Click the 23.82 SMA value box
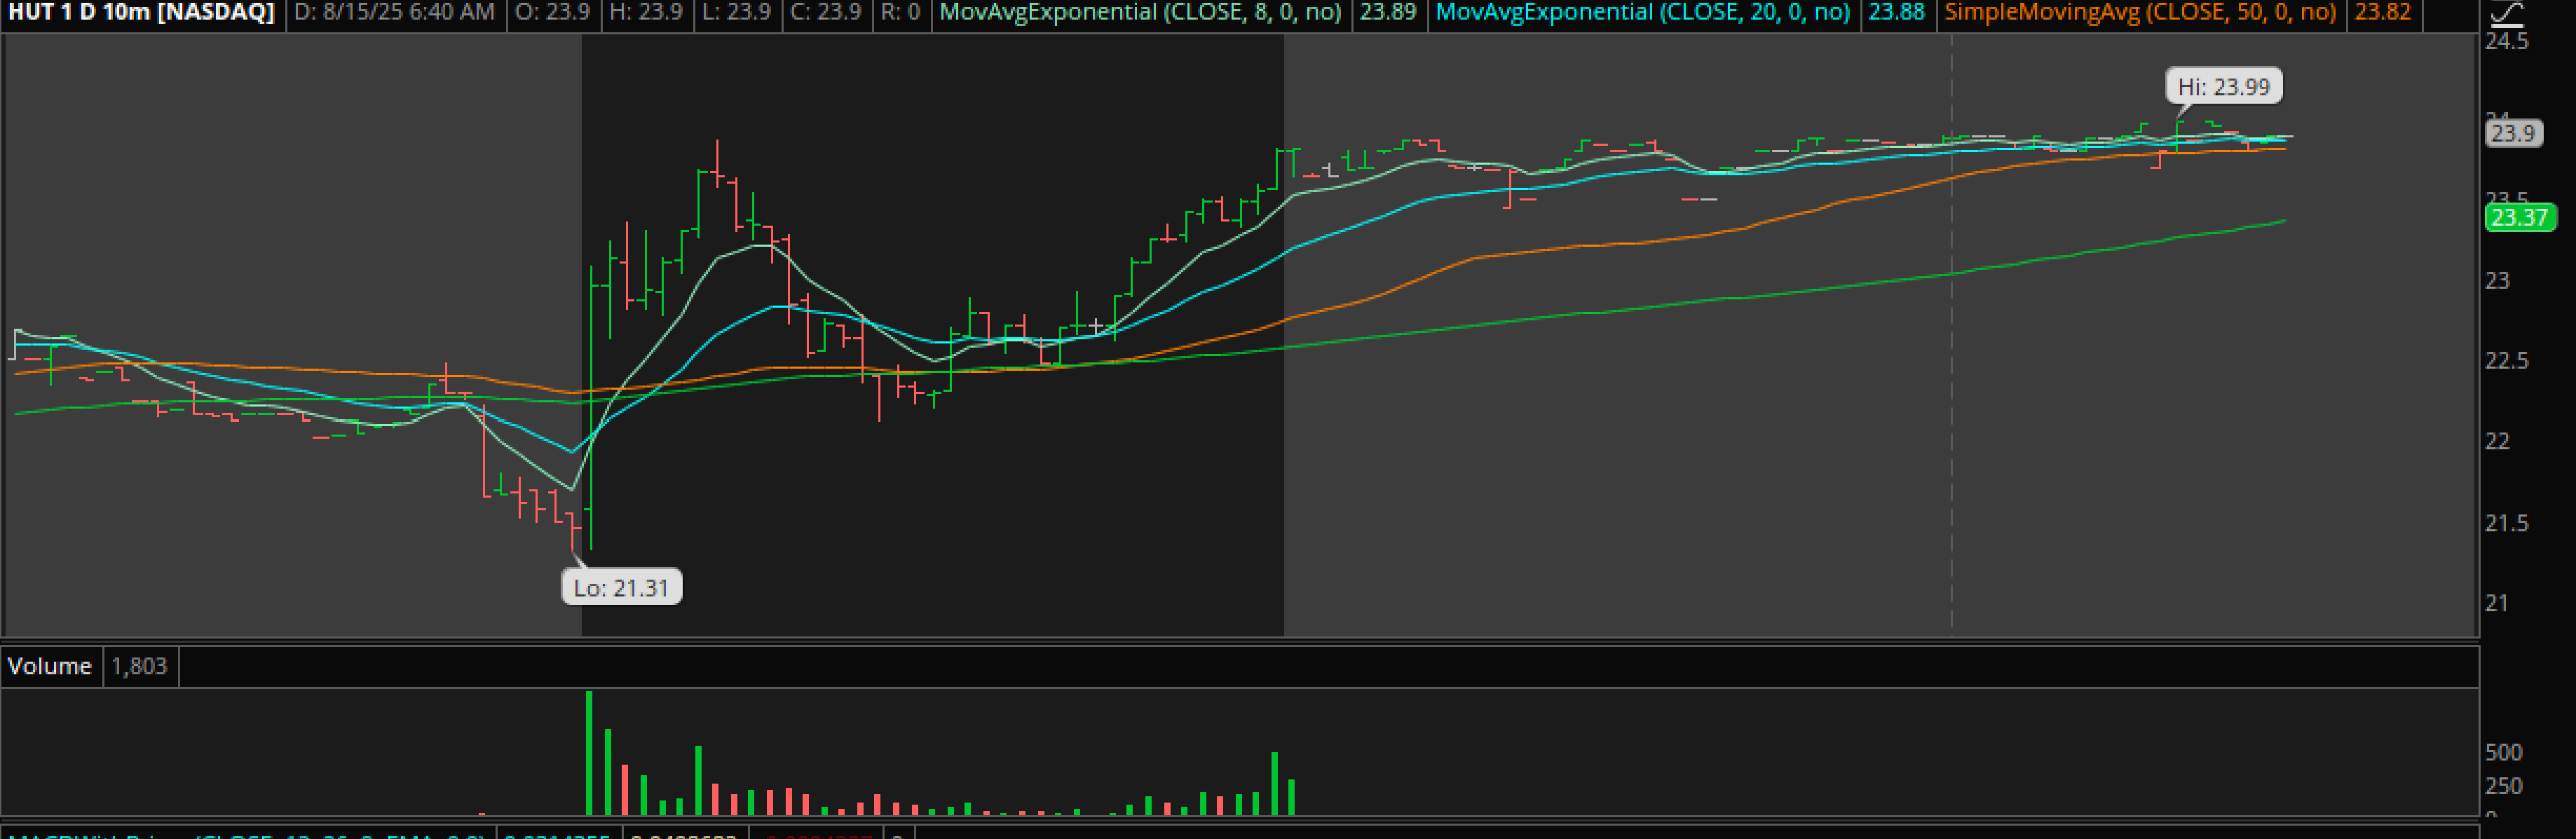This screenshot has height=839, width=2576. [x=2382, y=12]
